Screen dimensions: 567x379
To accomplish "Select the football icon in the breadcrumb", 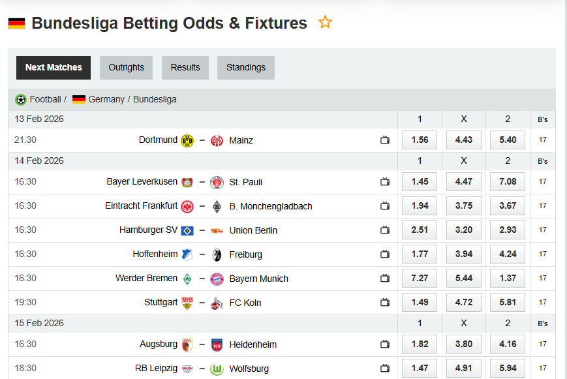I will pos(20,99).
